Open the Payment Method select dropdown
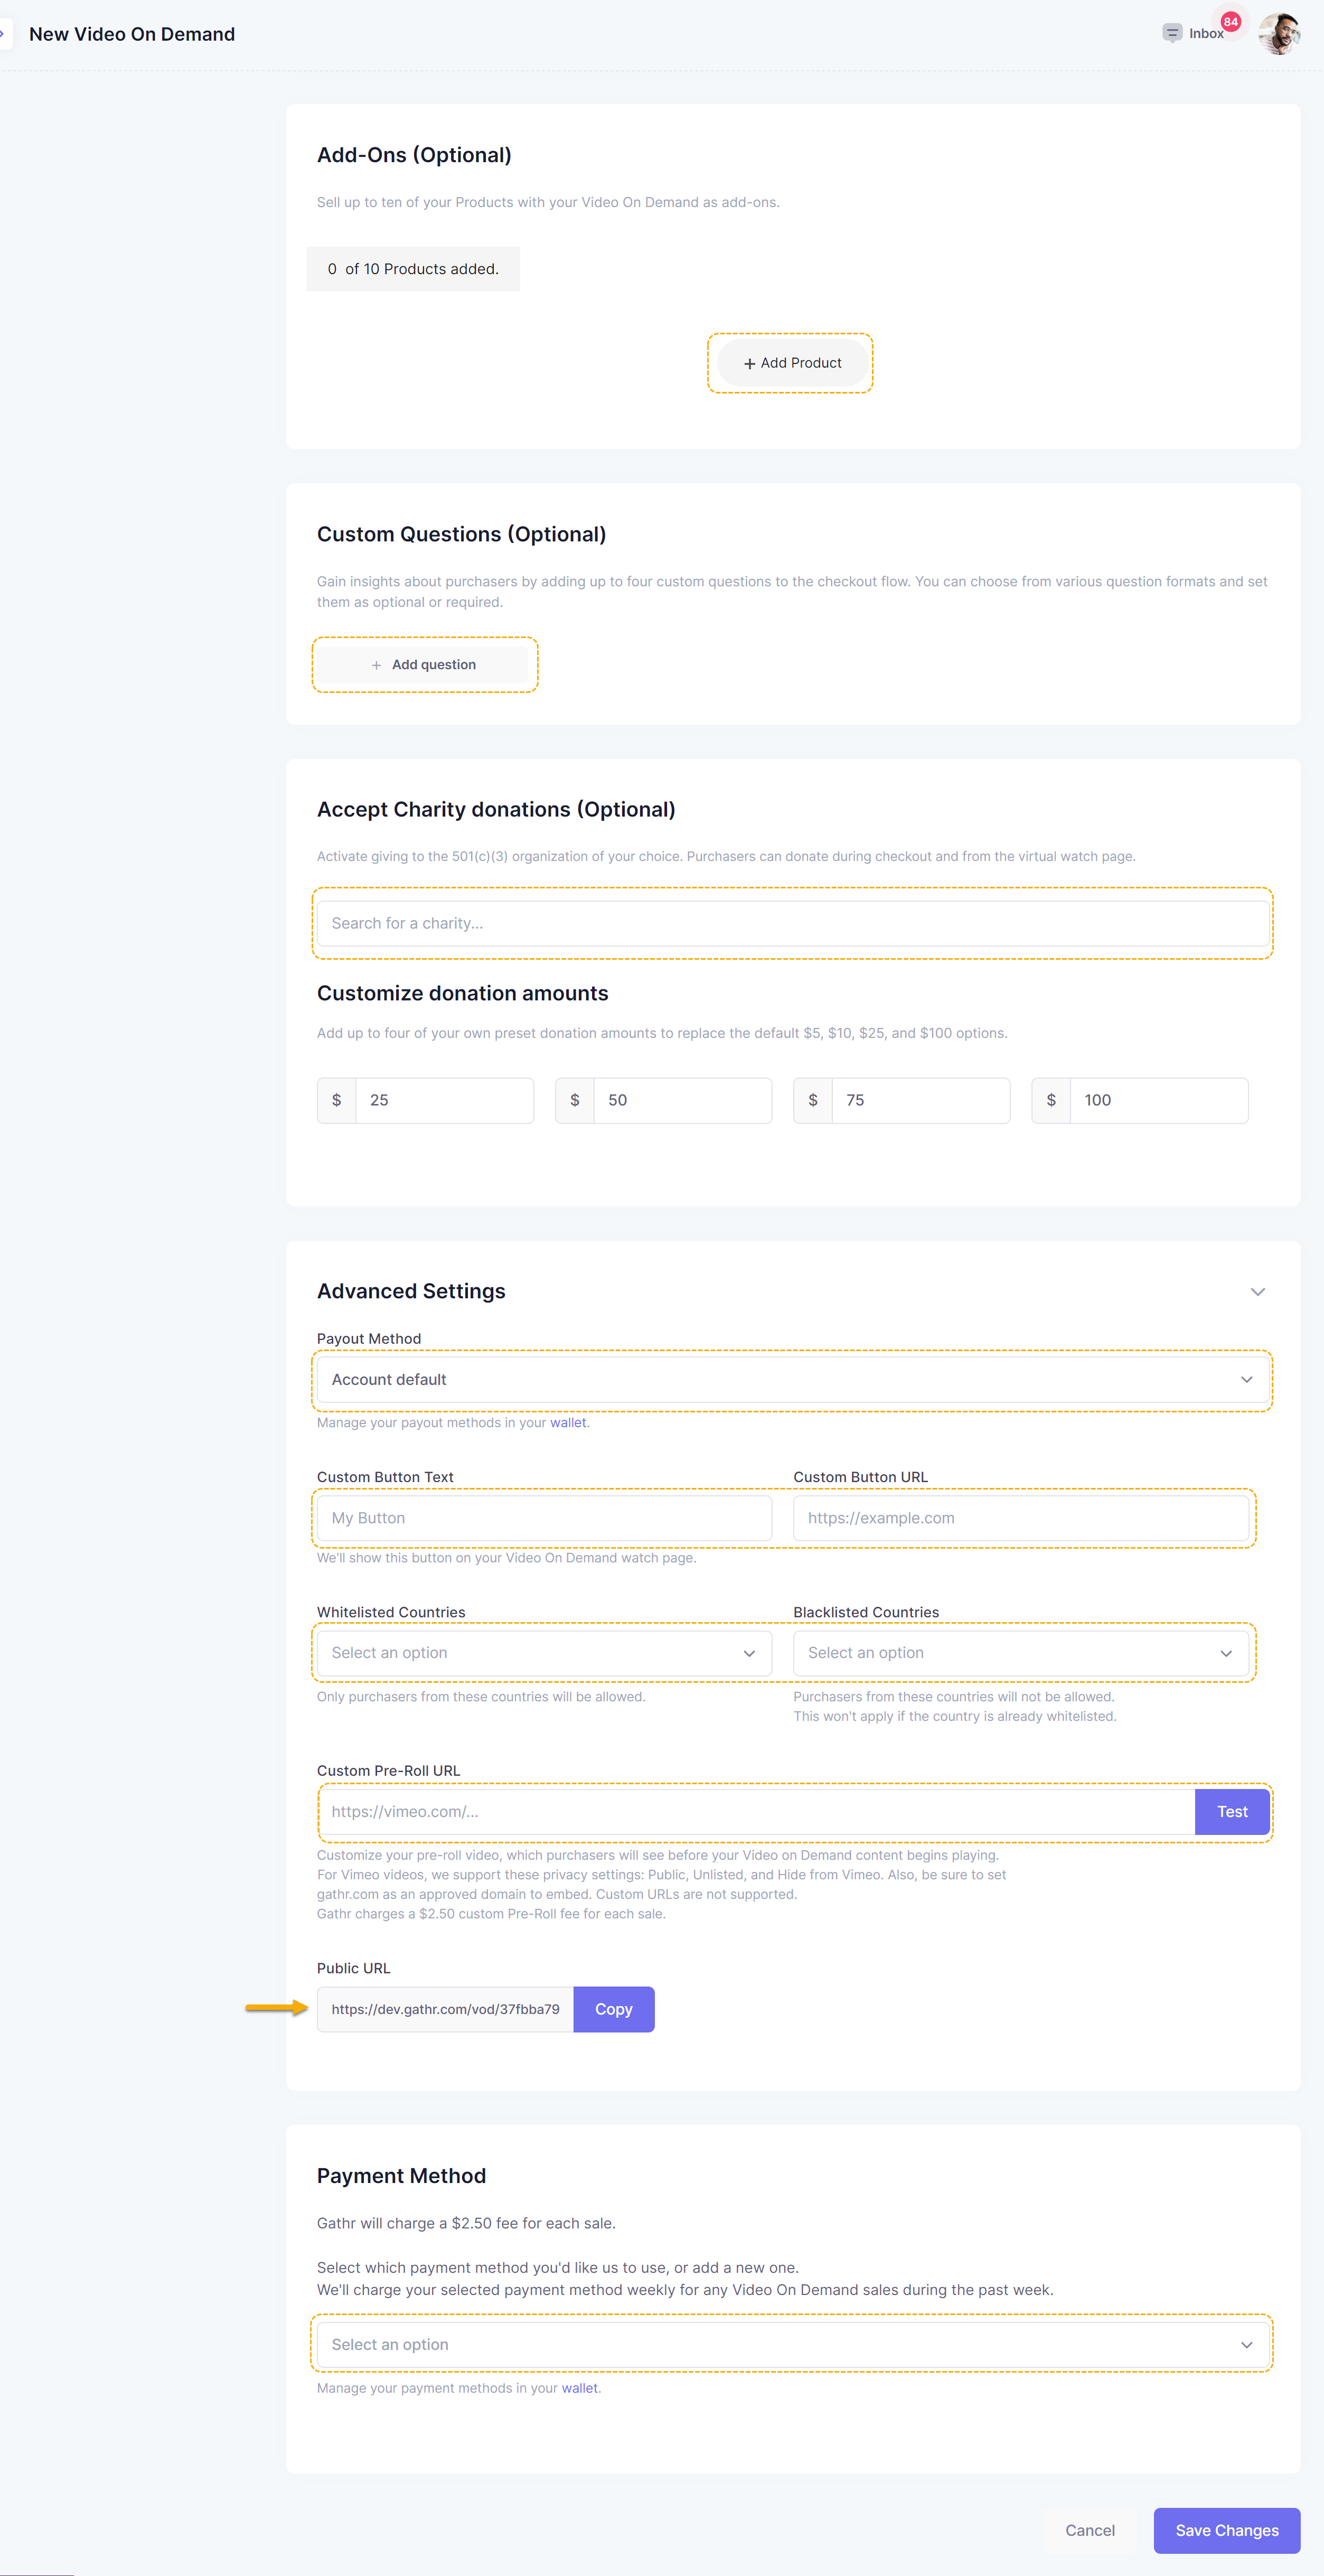This screenshot has width=1324, height=2576. (x=792, y=2345)
